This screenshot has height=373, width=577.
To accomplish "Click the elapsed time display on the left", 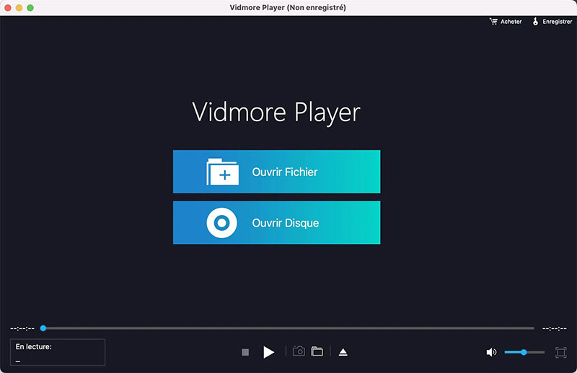I will coord(22,328).
